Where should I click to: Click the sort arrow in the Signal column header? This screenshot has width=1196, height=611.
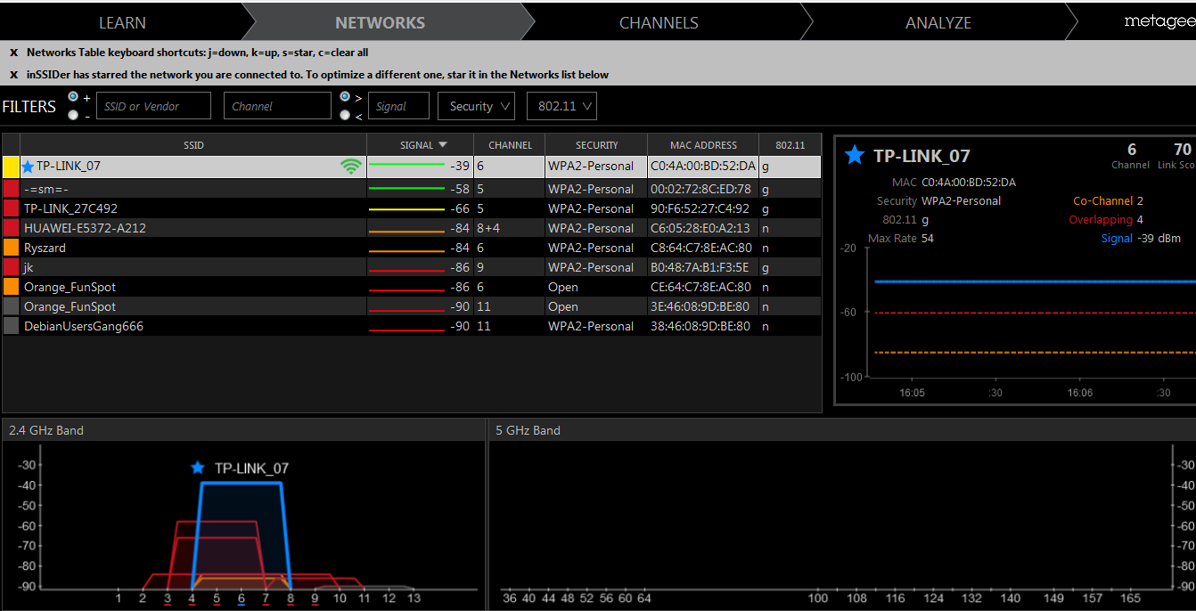tap(443, 145)
